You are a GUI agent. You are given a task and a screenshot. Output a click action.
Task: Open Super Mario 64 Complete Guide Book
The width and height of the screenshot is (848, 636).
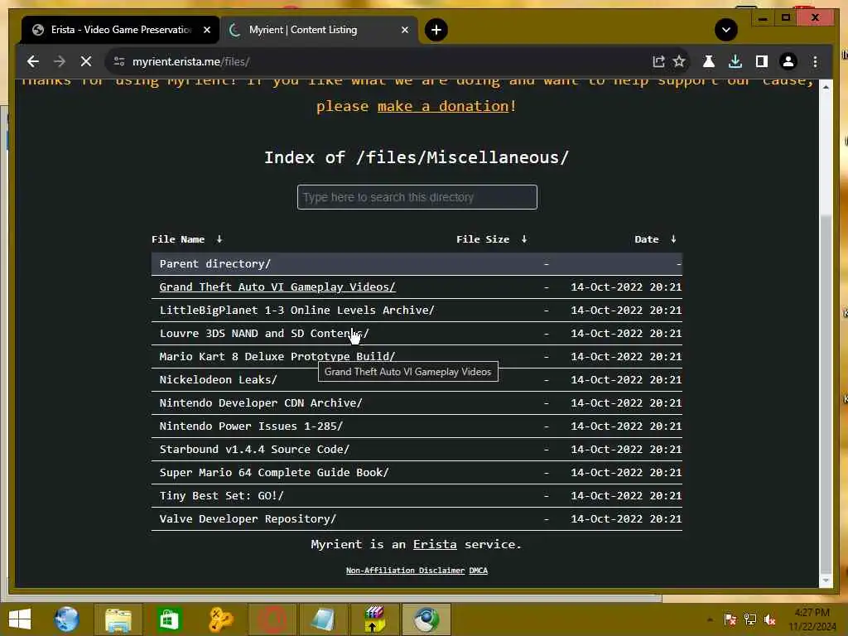point(274,473)
